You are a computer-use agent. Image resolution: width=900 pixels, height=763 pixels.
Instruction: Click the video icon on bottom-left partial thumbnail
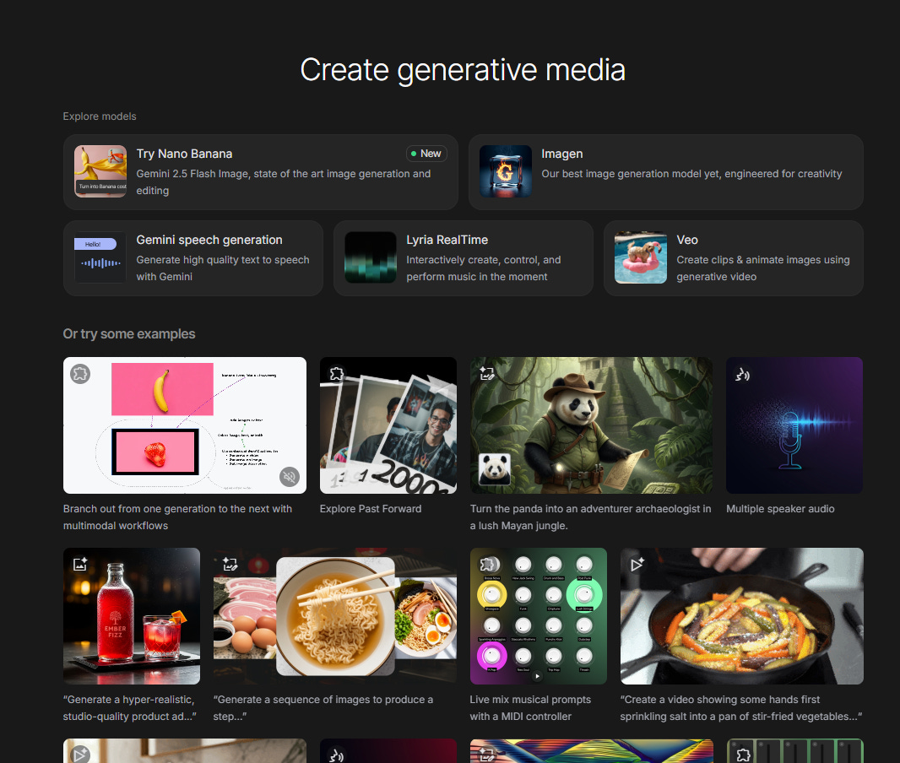[x=80, y=755]
